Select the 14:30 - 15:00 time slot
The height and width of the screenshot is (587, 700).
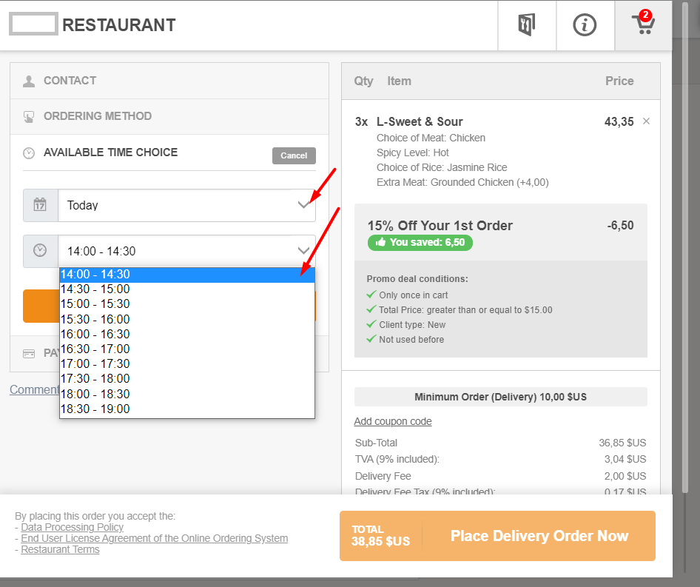187,289
